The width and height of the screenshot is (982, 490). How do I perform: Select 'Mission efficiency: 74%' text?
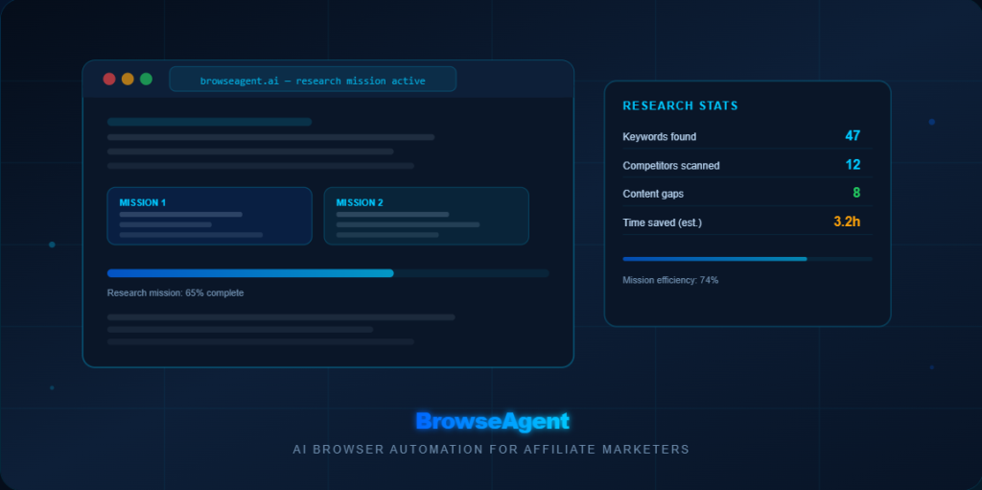(x=670, y=280)
